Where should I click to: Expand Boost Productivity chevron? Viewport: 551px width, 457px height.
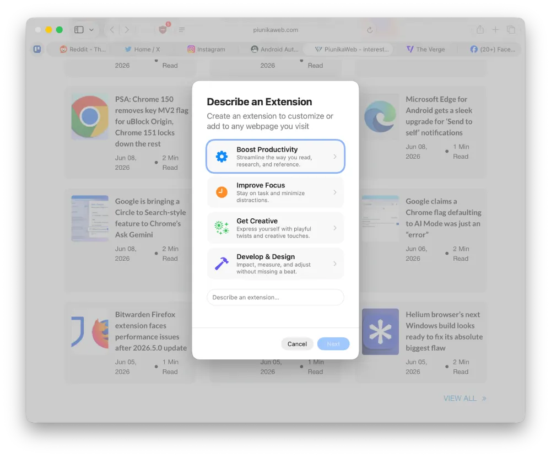(x=335, y=157)
